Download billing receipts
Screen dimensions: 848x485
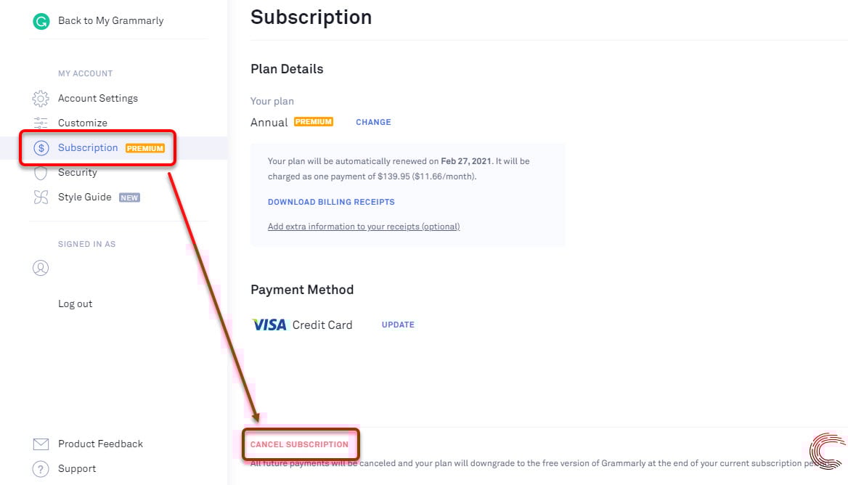coord(331,203)
